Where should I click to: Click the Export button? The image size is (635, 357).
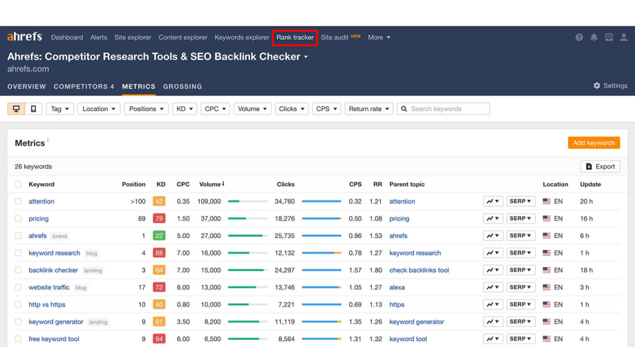(x=600, y=167)
